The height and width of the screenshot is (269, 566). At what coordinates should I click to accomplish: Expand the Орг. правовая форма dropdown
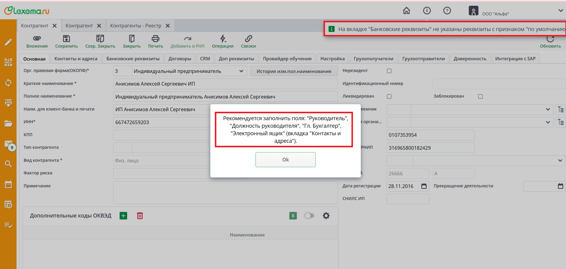coord(241,71)
